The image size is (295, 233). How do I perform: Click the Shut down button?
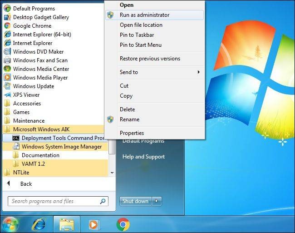pos(135,201)
